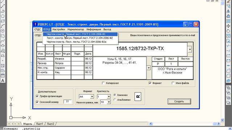
Task: Choose Чертеж констр. Посл. листы Ф2а
Action: pyautogui.click(x=80, y=42)
